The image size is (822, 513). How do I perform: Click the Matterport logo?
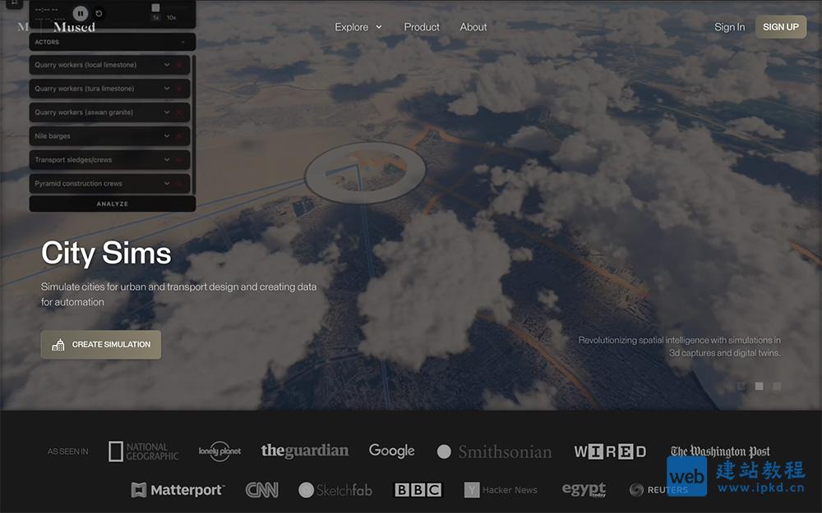point(178,490)
